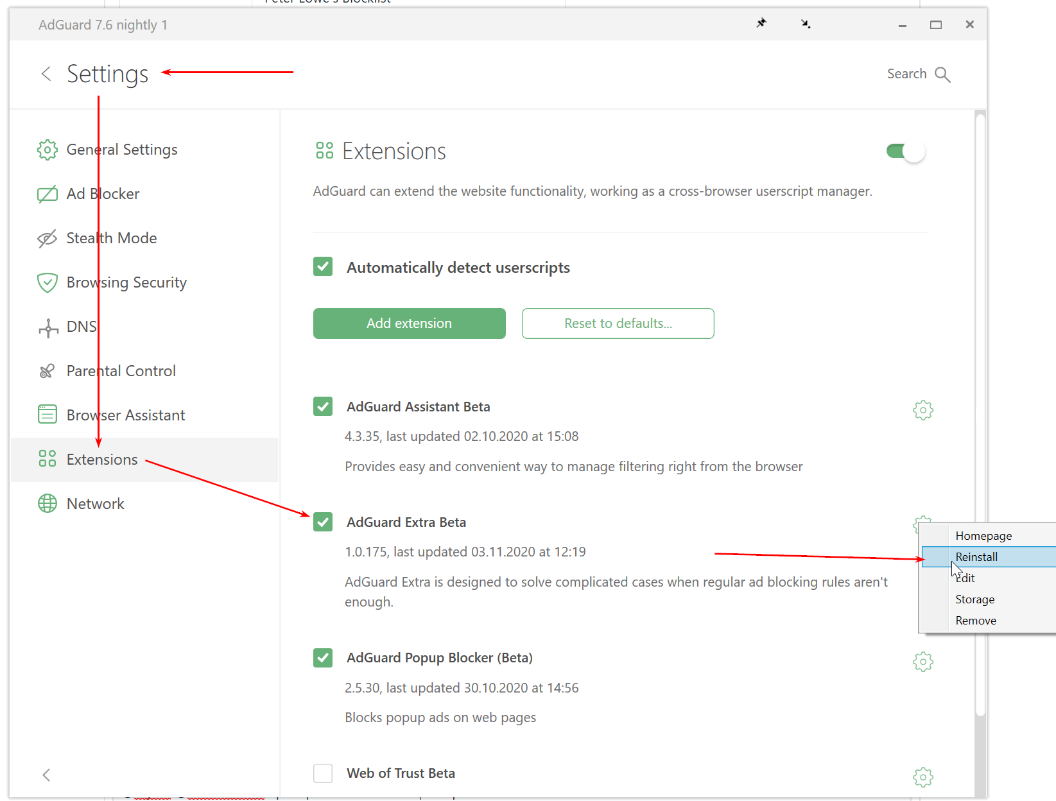
Task: Click the DNS sidebar icon
Action: pyautogui.click(x=48, y=327)
